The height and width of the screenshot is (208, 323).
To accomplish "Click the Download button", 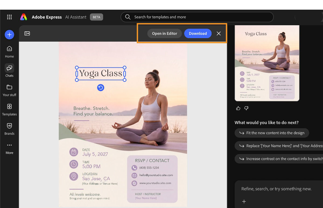I will click(x=198, y=34).
